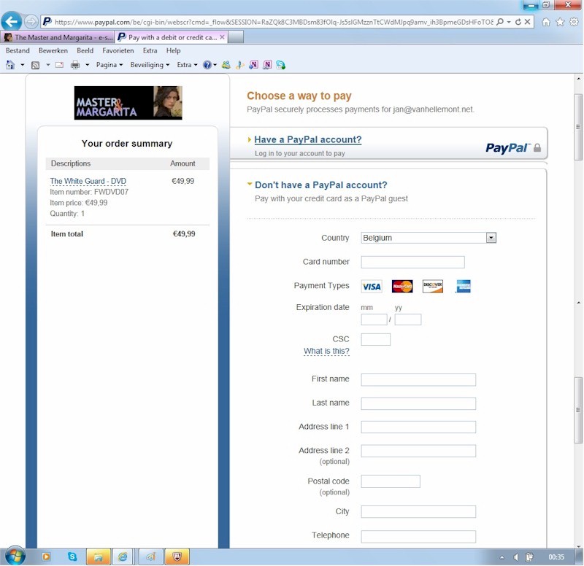Stop loading with the address bar X
Viewport: 584px width, 566px height.
pyautogui.click(x=527, y=22)
